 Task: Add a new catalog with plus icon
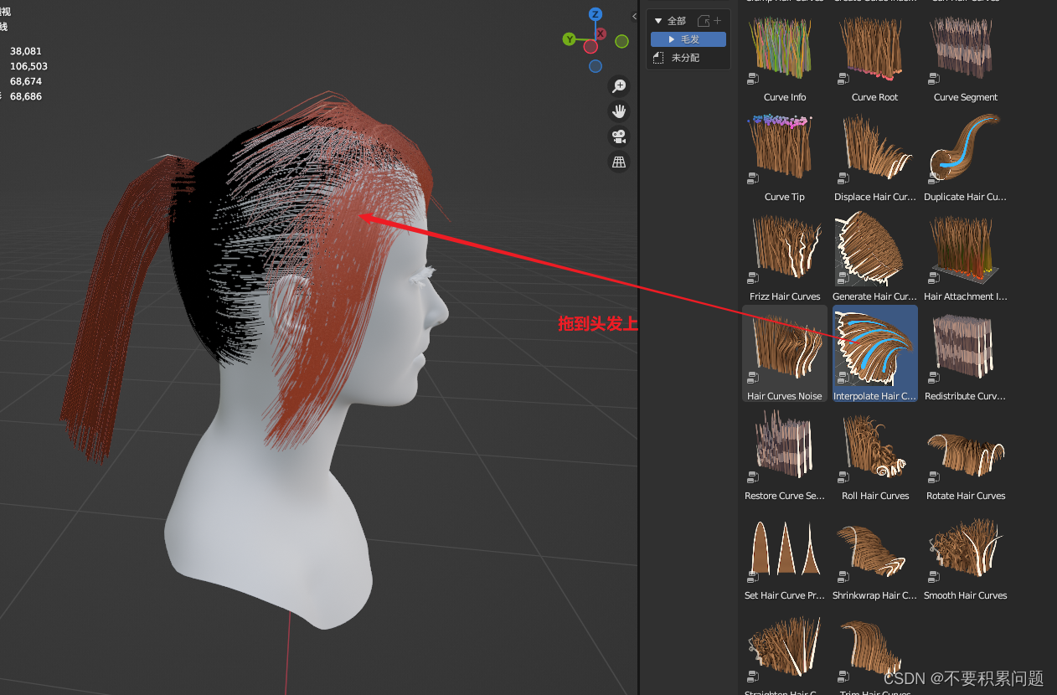point(717,21)
